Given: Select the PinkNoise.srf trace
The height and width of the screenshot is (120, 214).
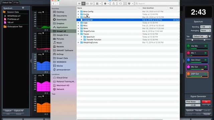Looking at the screenshot, I should [x=13, y=19].
